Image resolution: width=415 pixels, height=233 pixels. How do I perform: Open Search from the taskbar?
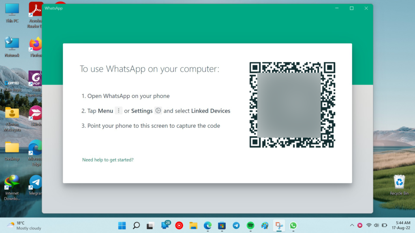tap(136, 226)
